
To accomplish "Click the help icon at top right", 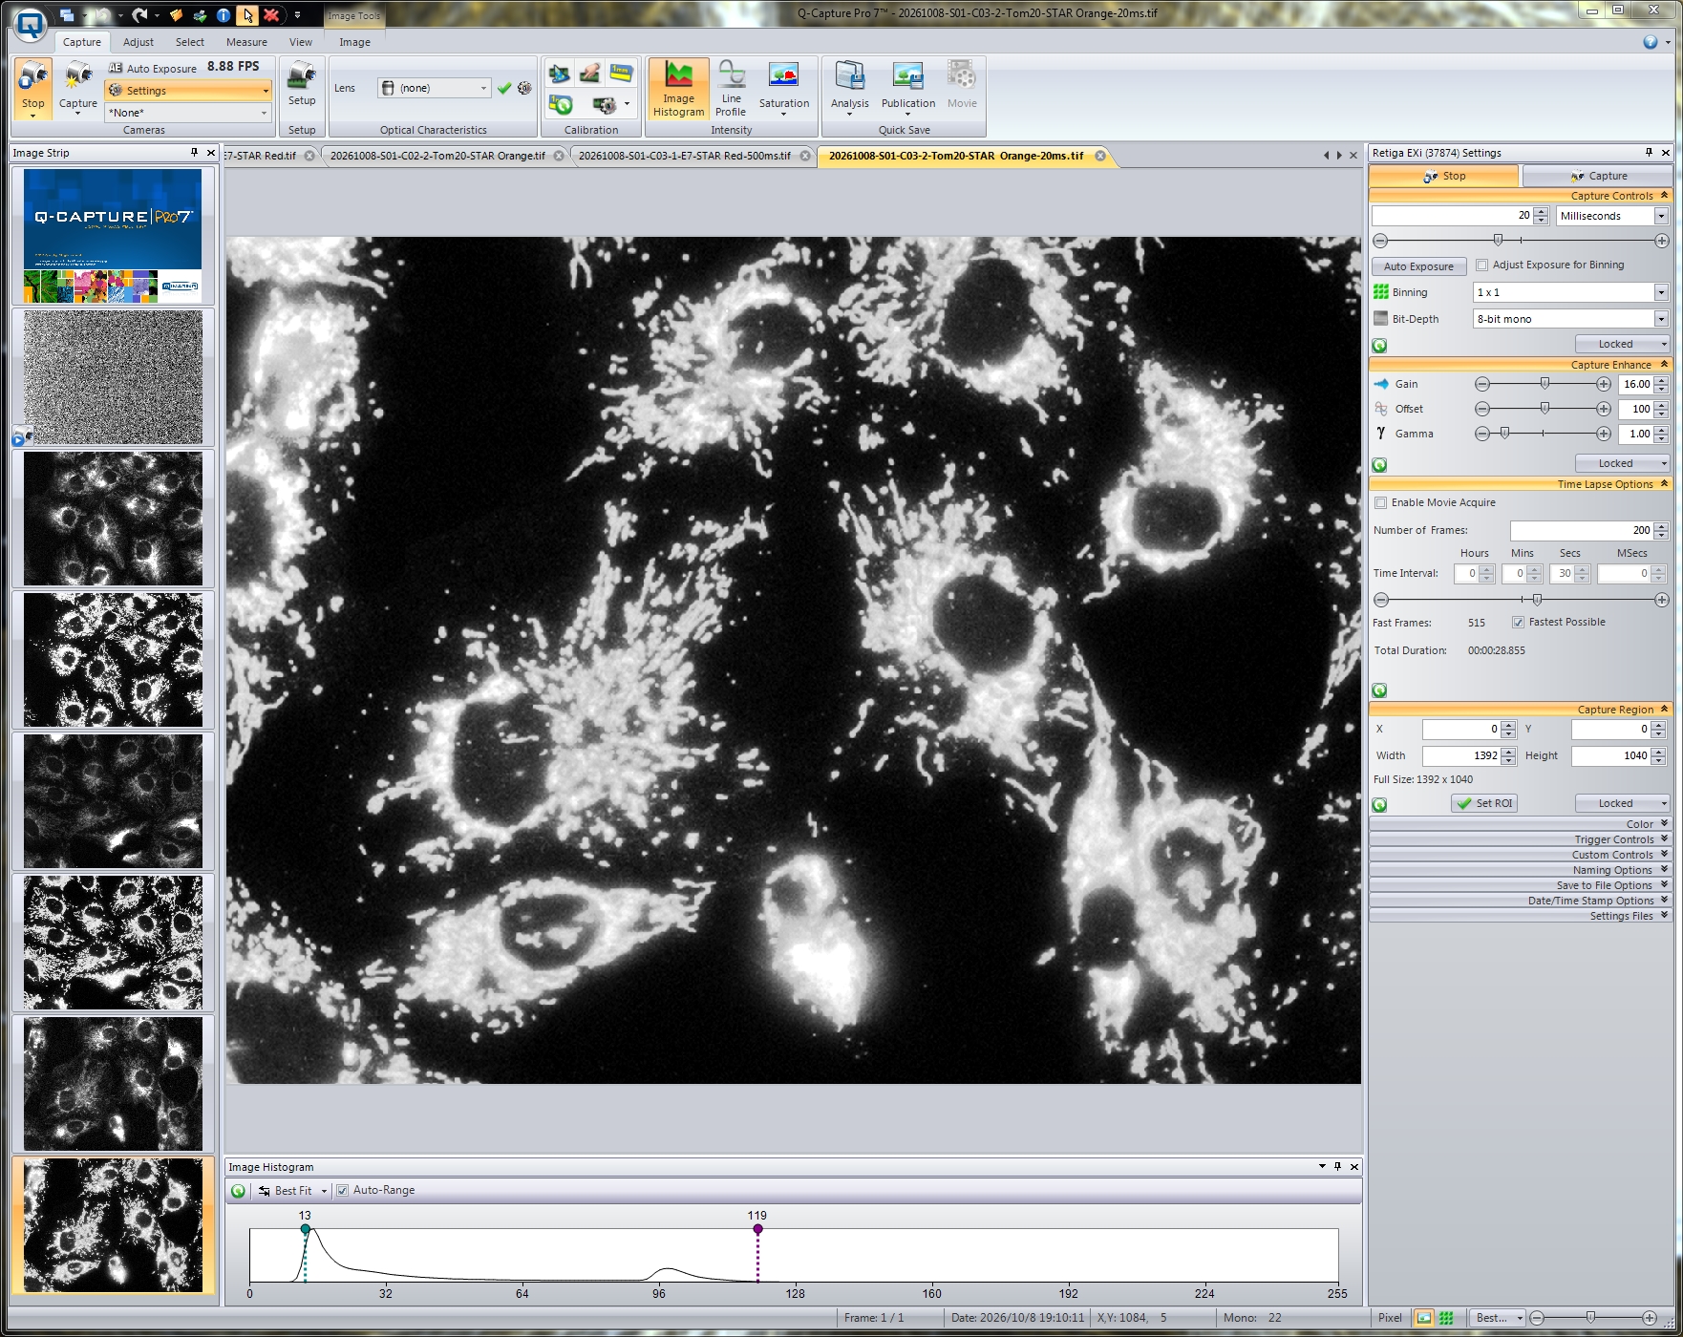I will (1651, 42).
